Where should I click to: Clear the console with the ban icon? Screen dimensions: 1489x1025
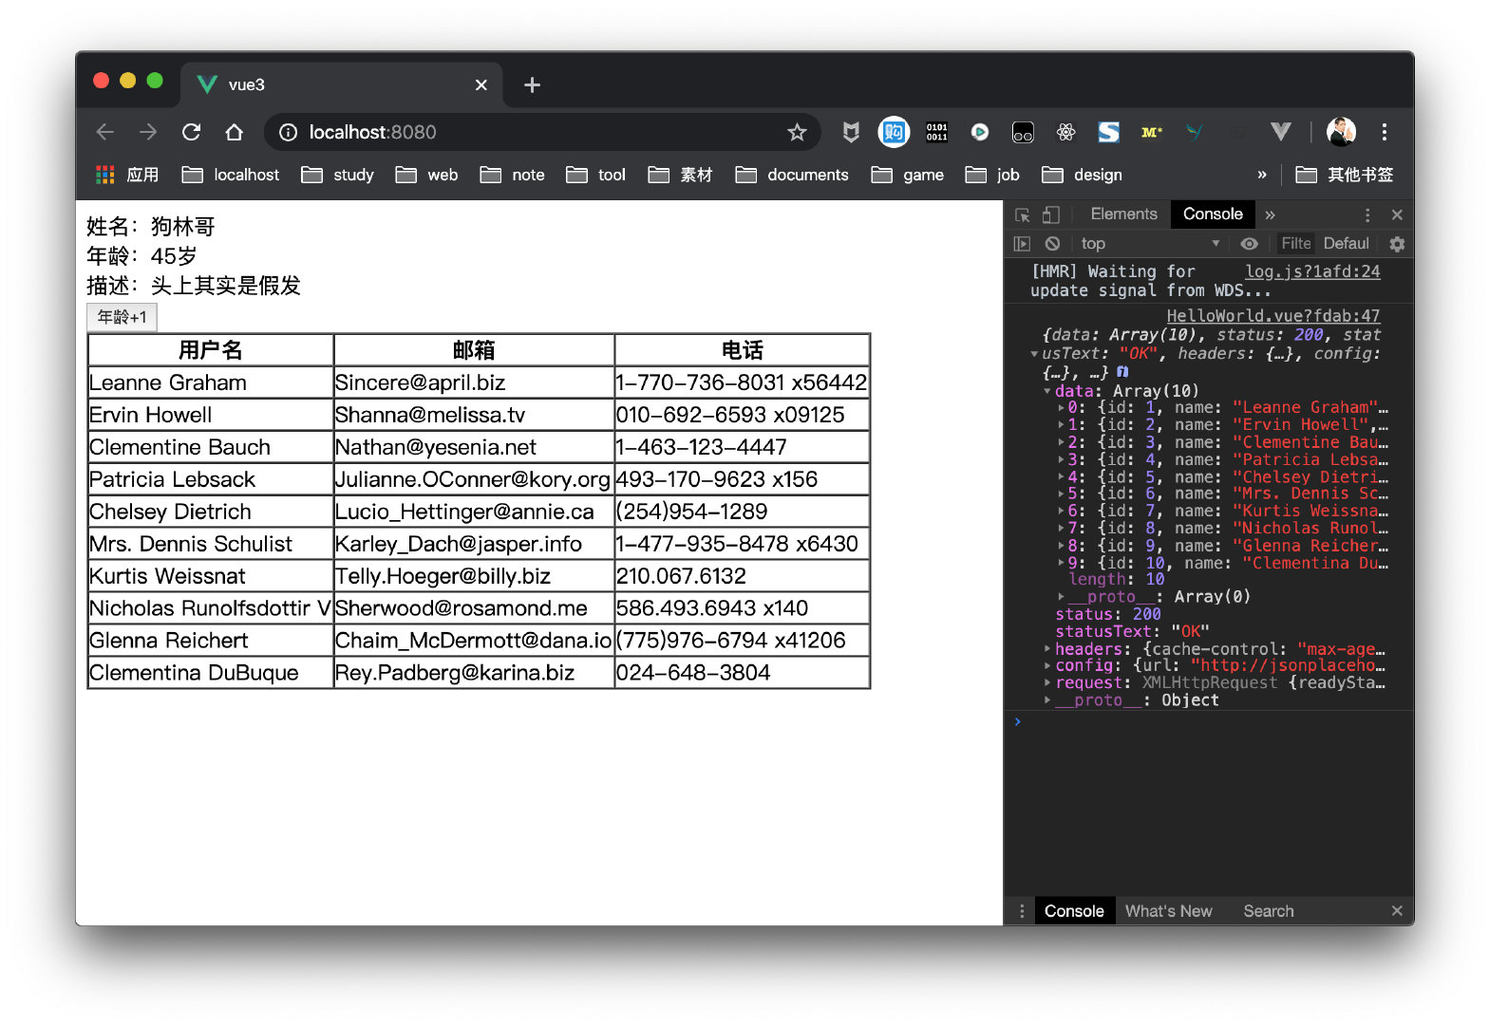[1052, 244]
